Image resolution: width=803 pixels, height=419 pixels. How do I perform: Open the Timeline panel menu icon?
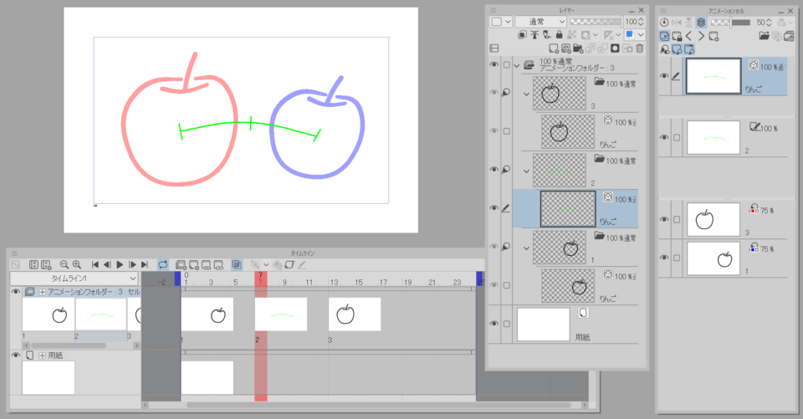14,253
